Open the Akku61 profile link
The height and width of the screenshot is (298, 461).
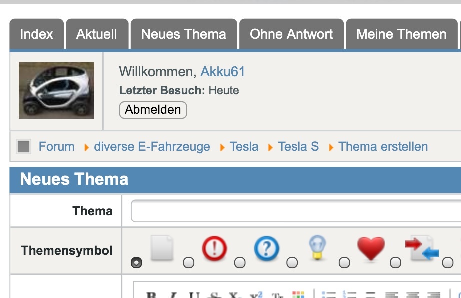click(223, 72)
